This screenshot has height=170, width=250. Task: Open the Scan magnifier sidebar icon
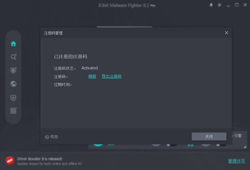tap(13, 57)
